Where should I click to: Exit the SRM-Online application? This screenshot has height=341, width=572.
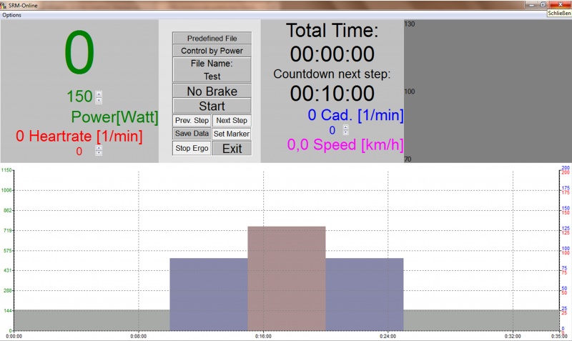(232, 149)
